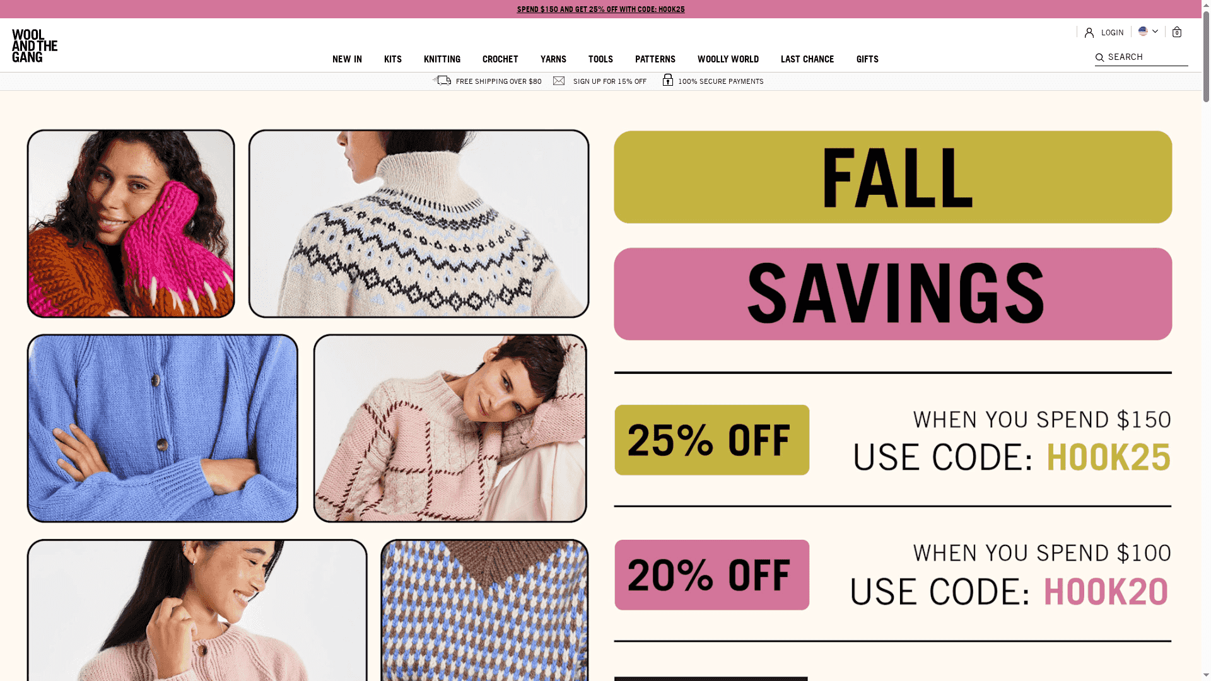This screenshot has width=1211, height=681.
Task: Open the Patterns menu
Action: [655, 59]
